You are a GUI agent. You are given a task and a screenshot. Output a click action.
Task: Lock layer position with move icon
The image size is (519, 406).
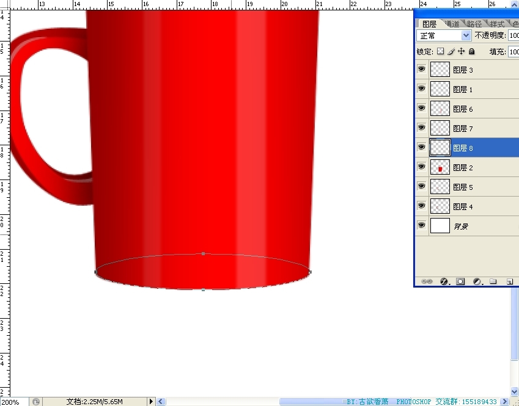coord(462,52)
